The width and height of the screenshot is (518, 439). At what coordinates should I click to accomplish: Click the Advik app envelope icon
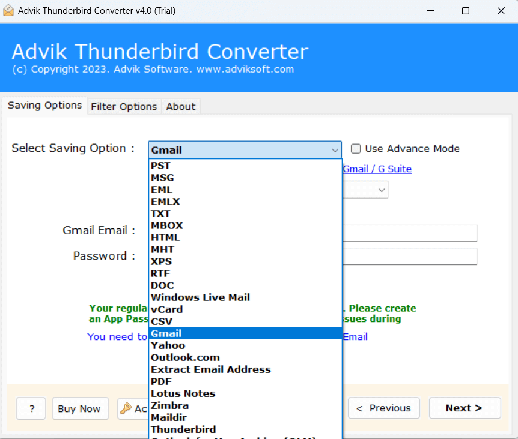[8, 11]
